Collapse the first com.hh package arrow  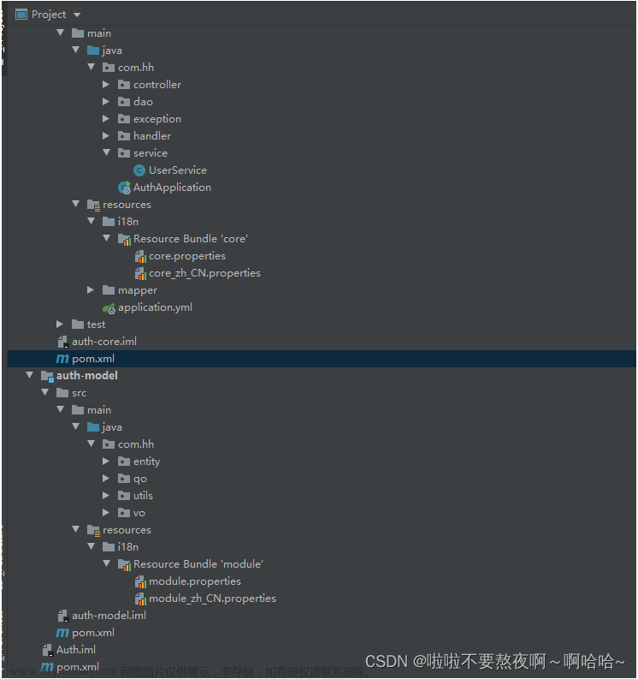pyautogui.click(x=92, y=67)
